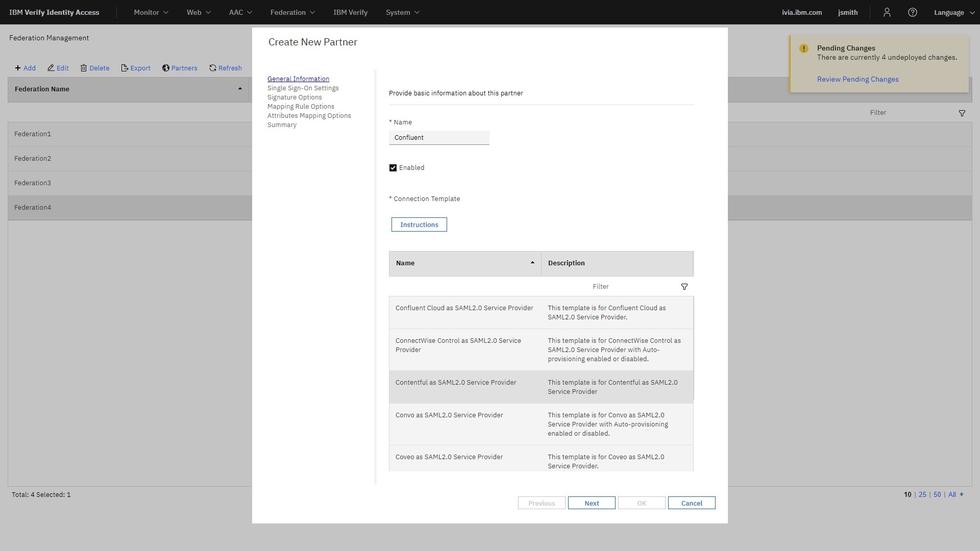The image size is (980, 551).
Task: Expand the Web menu
Action: [x=199, y=12]
